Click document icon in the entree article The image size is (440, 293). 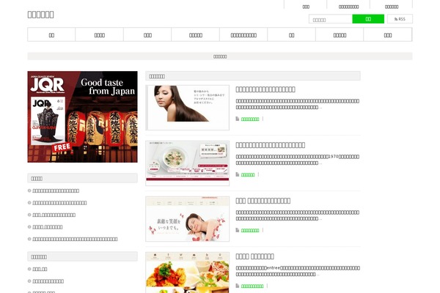238,286
